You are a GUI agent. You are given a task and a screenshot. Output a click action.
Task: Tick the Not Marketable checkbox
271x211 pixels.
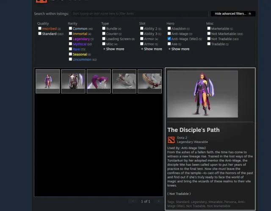209,33
